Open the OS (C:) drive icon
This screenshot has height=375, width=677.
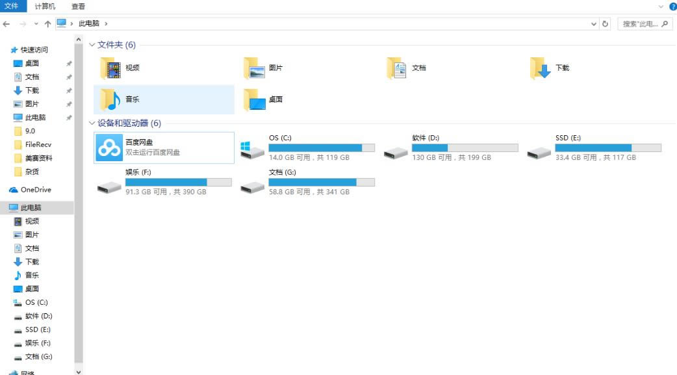(252, 149)
